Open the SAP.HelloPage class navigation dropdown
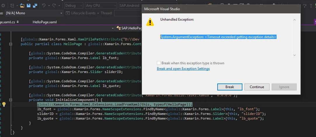This screenshot has width=316, height=137. pos(129,28)
